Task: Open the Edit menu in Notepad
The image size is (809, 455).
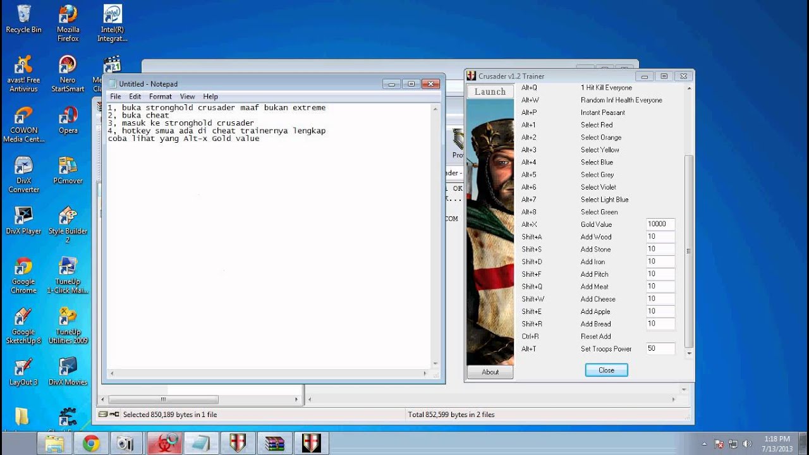Action: 135,97
